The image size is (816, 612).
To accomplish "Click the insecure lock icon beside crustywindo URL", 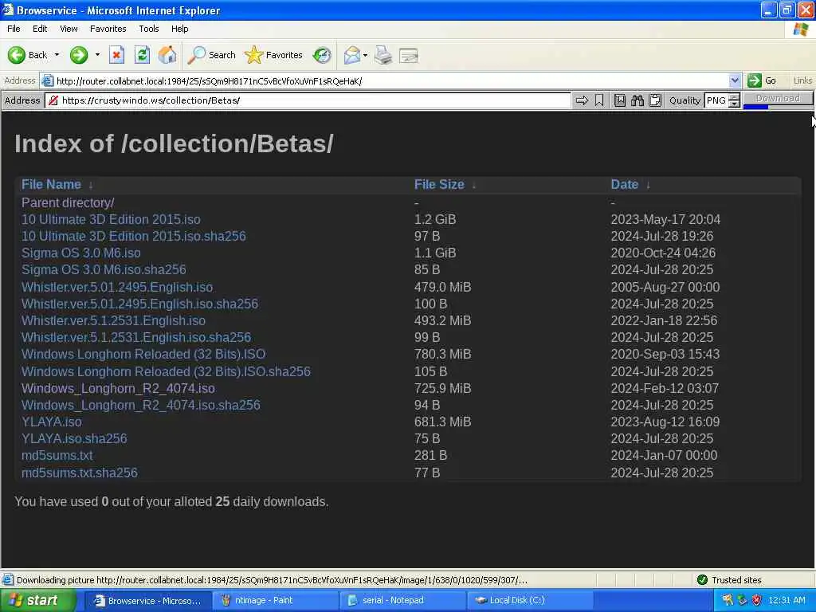I will click(x=53, y=100).
